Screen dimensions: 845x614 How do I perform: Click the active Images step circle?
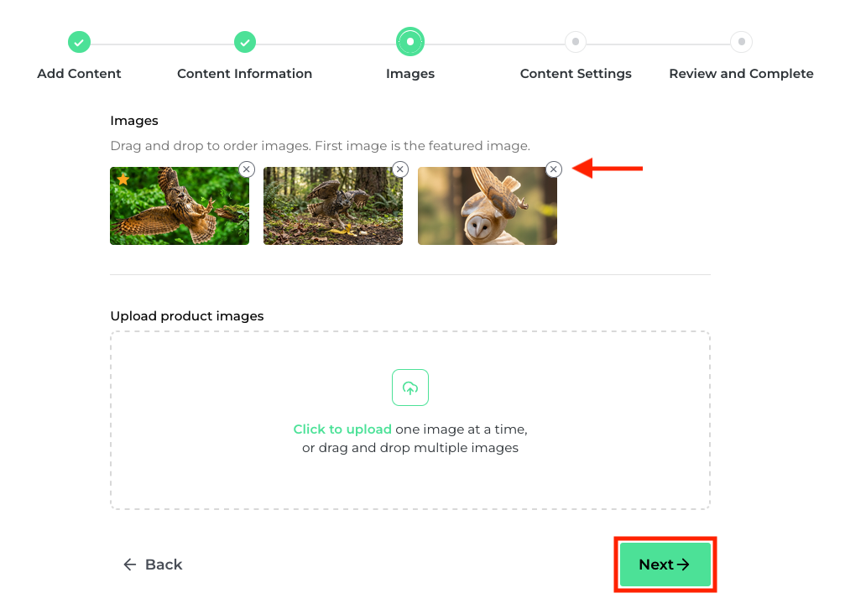410,41
